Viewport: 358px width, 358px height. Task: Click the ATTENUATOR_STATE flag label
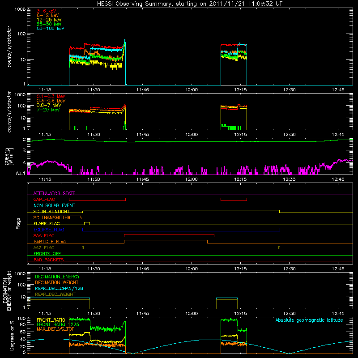[54, 193]
